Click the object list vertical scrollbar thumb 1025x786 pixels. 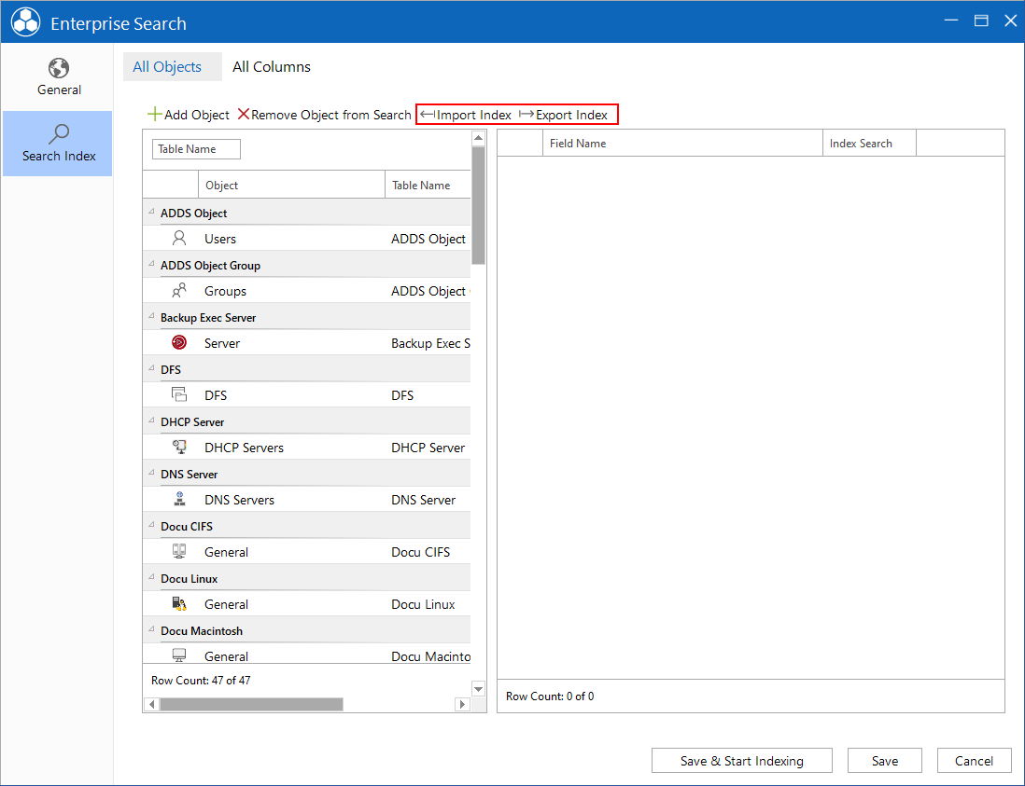pos(479,206)
